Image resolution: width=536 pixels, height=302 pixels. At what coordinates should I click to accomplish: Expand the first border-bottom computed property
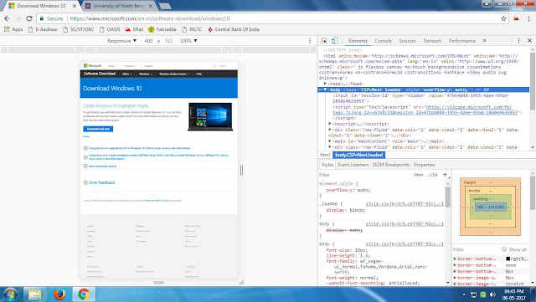(x=455, y=258)
